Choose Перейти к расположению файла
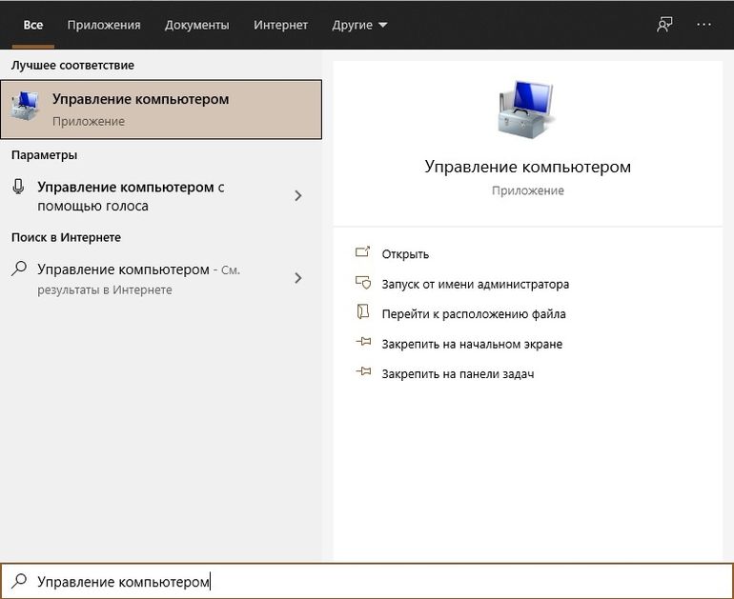This screenshot has width=734, height=599. click(473, 313)
